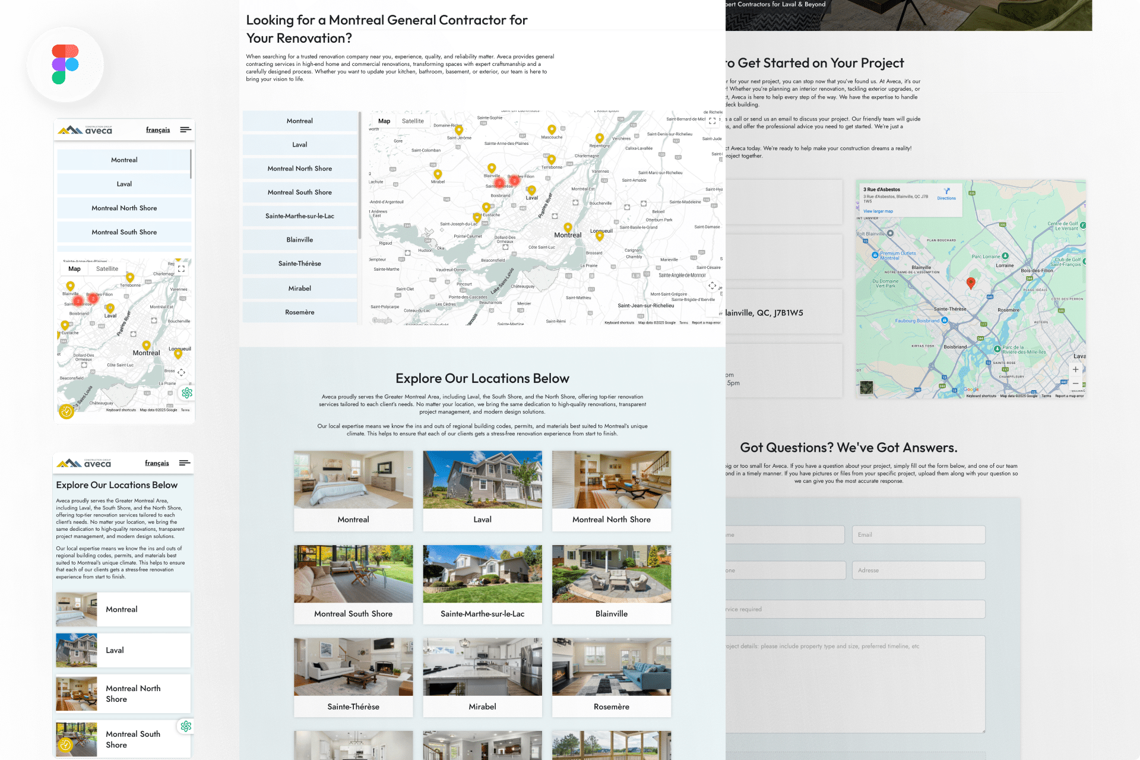1140x760 pixels.
Task: Select Montreal North Shore in desktop location list
Action: 299,169
